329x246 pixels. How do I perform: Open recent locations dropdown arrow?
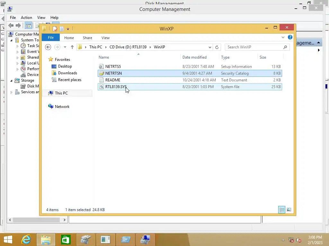65,47
